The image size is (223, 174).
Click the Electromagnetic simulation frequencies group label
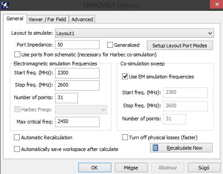pos(55,64)
